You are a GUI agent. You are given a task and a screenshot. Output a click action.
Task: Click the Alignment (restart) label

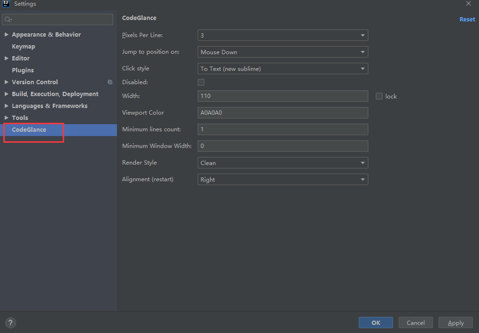pyautogui.click(x=147, y=179)
